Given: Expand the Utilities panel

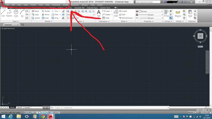Looking at the screenshot, I should point(179,21).
